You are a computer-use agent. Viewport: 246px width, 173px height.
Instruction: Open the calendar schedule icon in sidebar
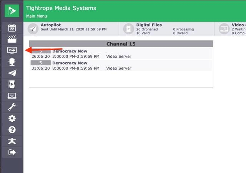(x=12, y=28)
